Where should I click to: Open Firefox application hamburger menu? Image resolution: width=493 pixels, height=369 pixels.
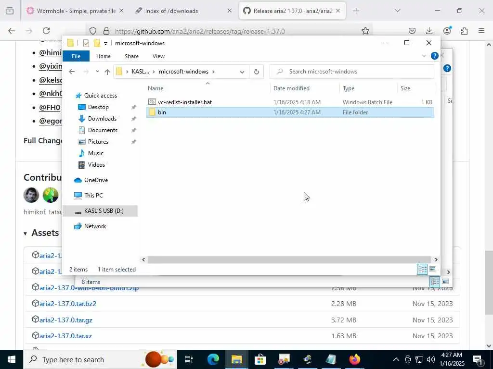pyautogui.click(x=481, y=31)
